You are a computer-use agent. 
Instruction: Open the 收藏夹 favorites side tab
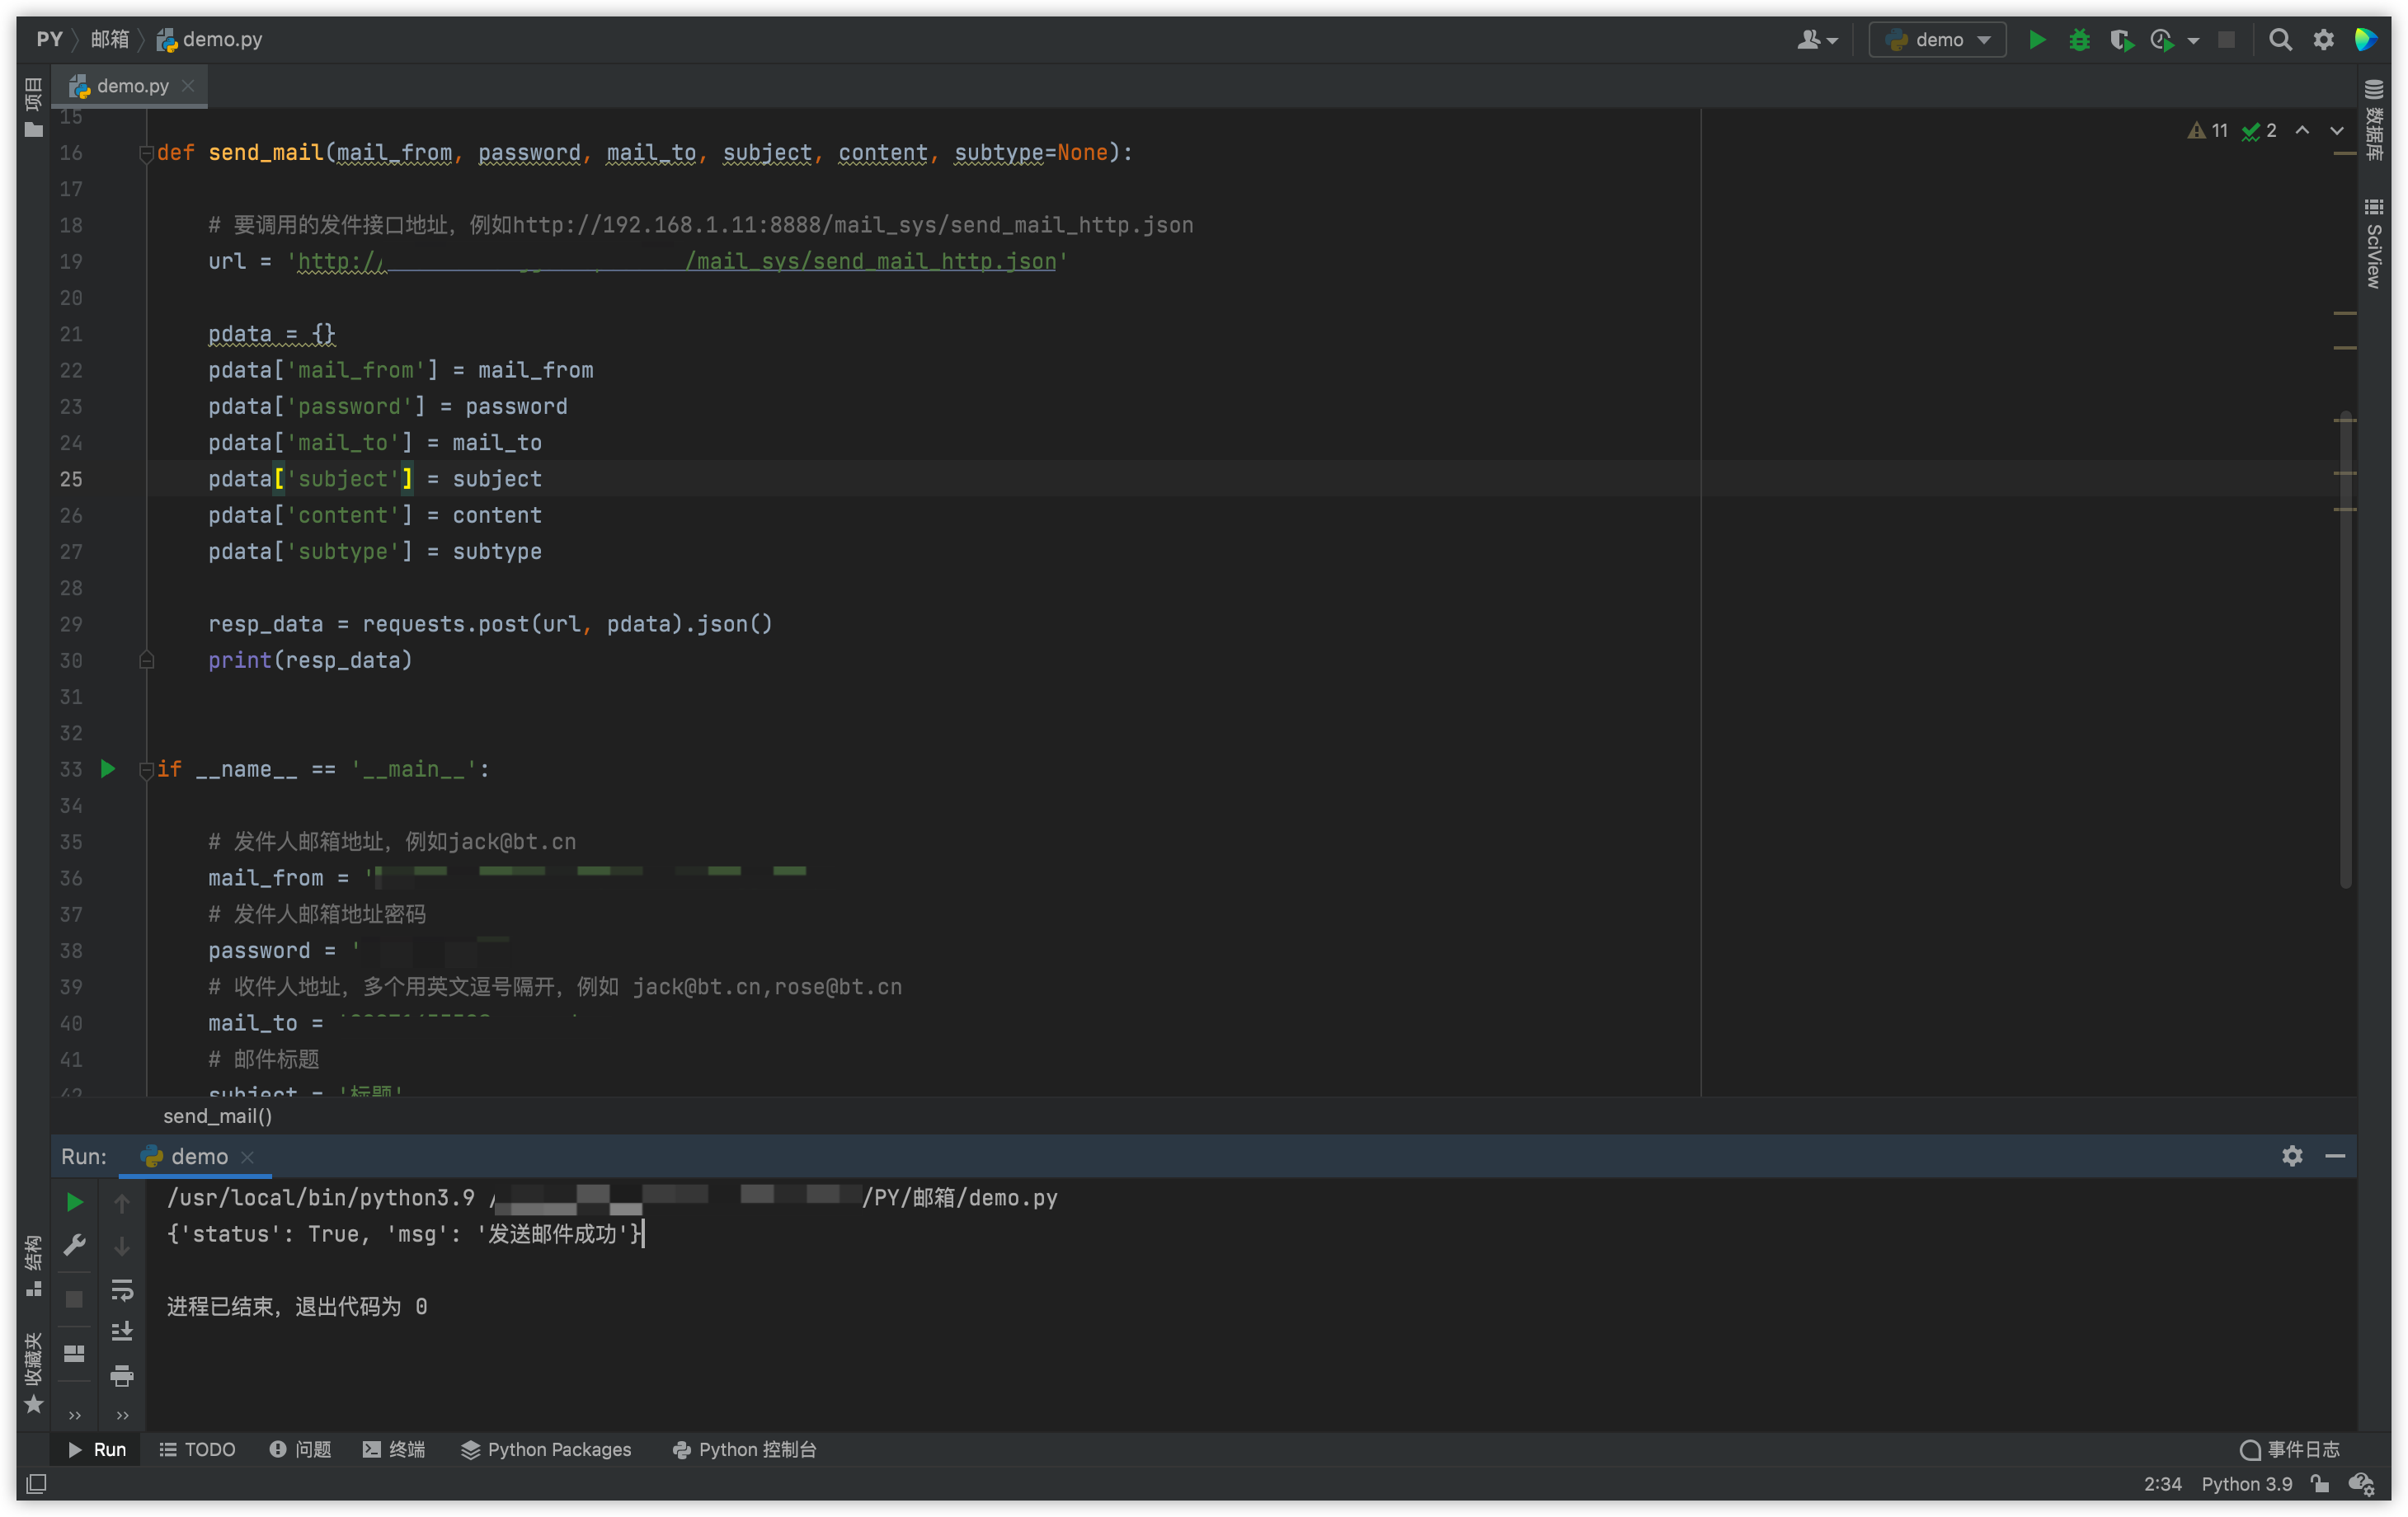coord(33,1372)
